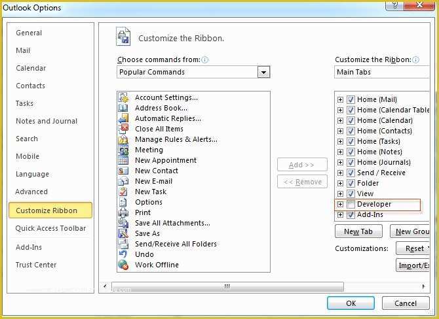Screen dimensions: 439x319
Task: Open the Mail options category
Action: click(x=23, y=50)
